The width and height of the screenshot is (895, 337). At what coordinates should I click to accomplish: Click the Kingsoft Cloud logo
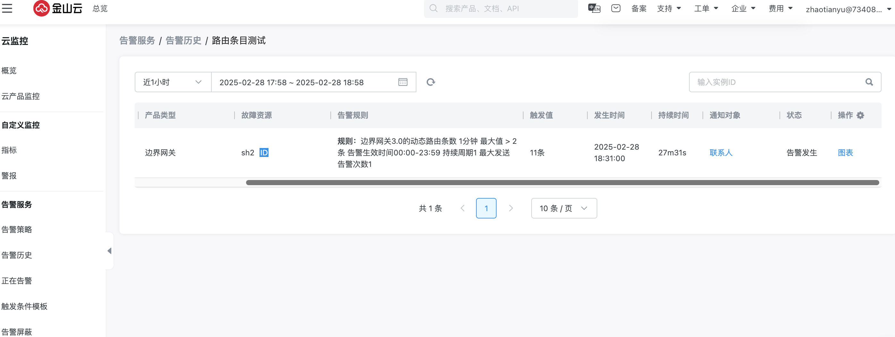(x=58, y=8)
